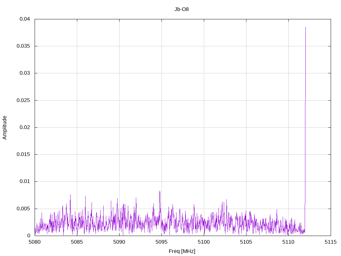Click the 0.025 y-axis tick label

pos(23,100)
